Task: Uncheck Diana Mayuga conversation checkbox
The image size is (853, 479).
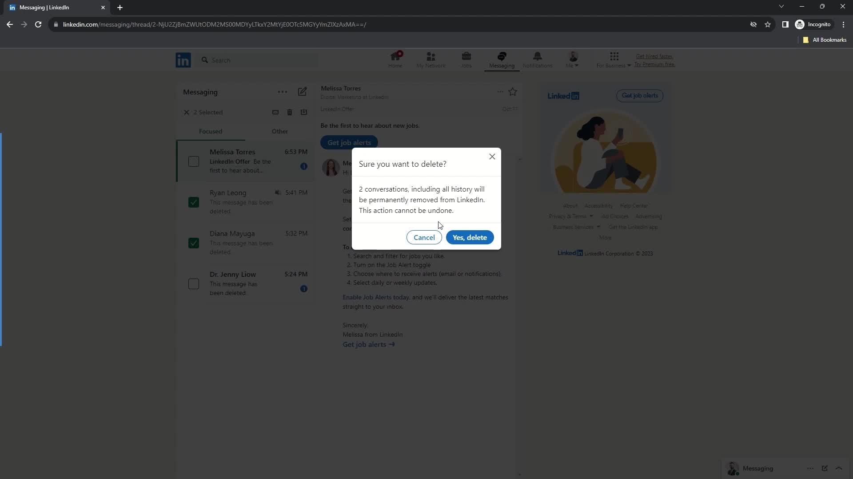Action: click(194, 243)
